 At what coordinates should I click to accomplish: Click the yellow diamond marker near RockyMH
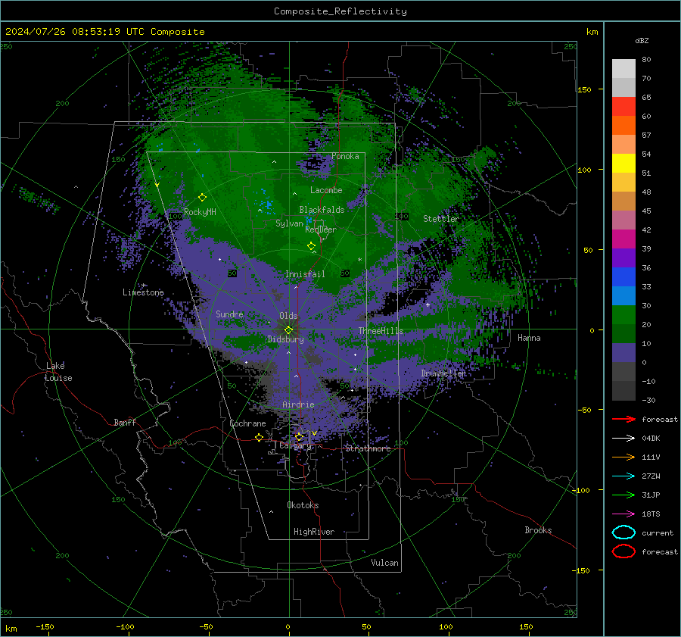click(202, 198)
